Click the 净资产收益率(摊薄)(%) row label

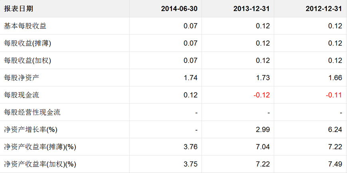click(40, 147)
